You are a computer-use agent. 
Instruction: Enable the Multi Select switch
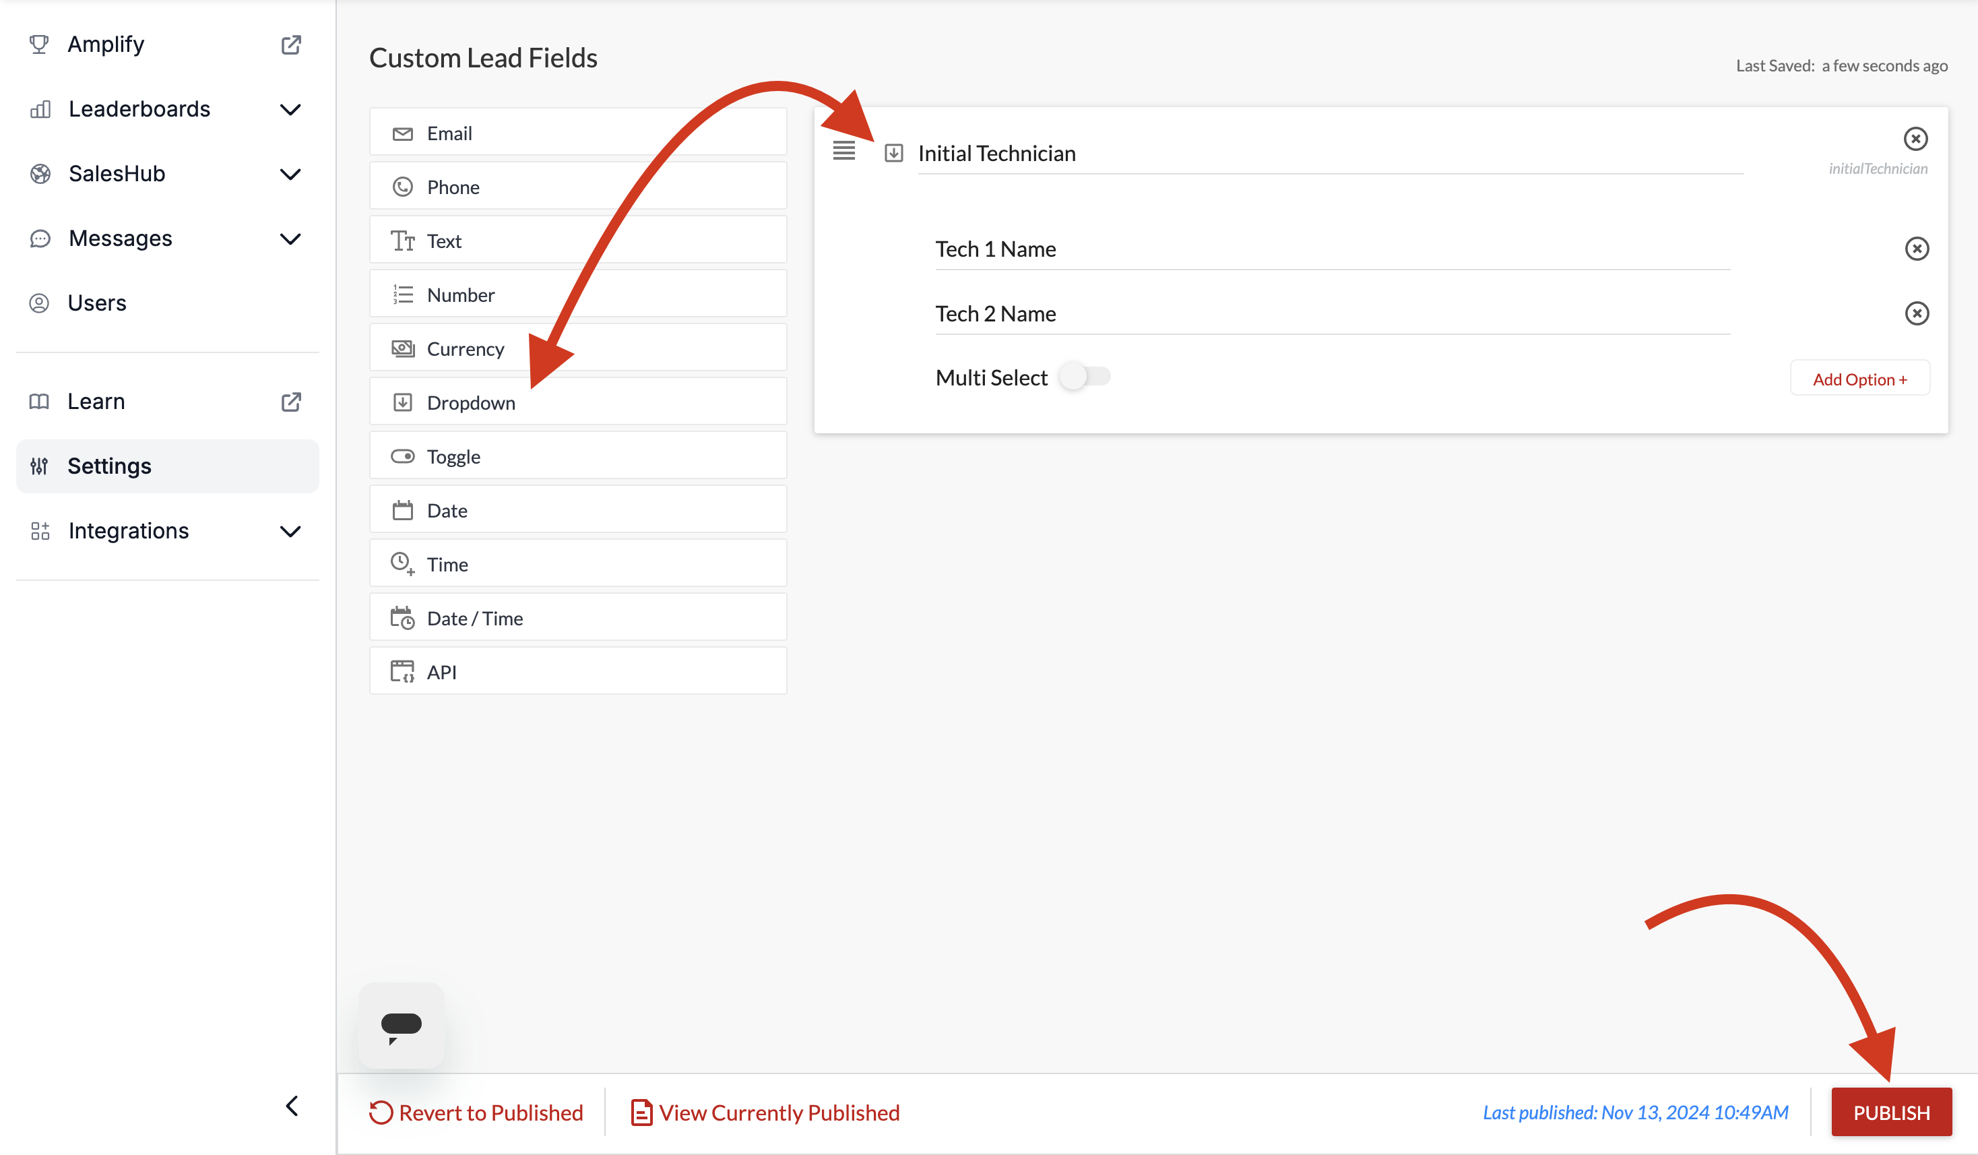tap(1085, 377)
